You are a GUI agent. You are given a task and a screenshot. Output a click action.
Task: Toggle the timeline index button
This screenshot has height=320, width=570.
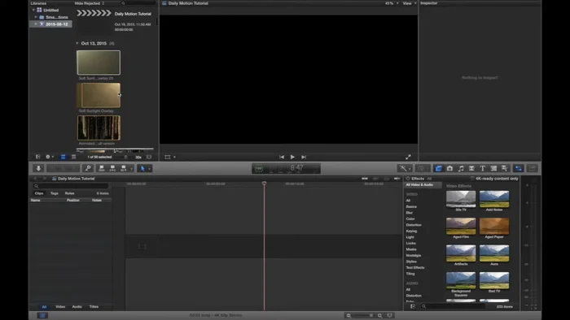coord(42,315)
